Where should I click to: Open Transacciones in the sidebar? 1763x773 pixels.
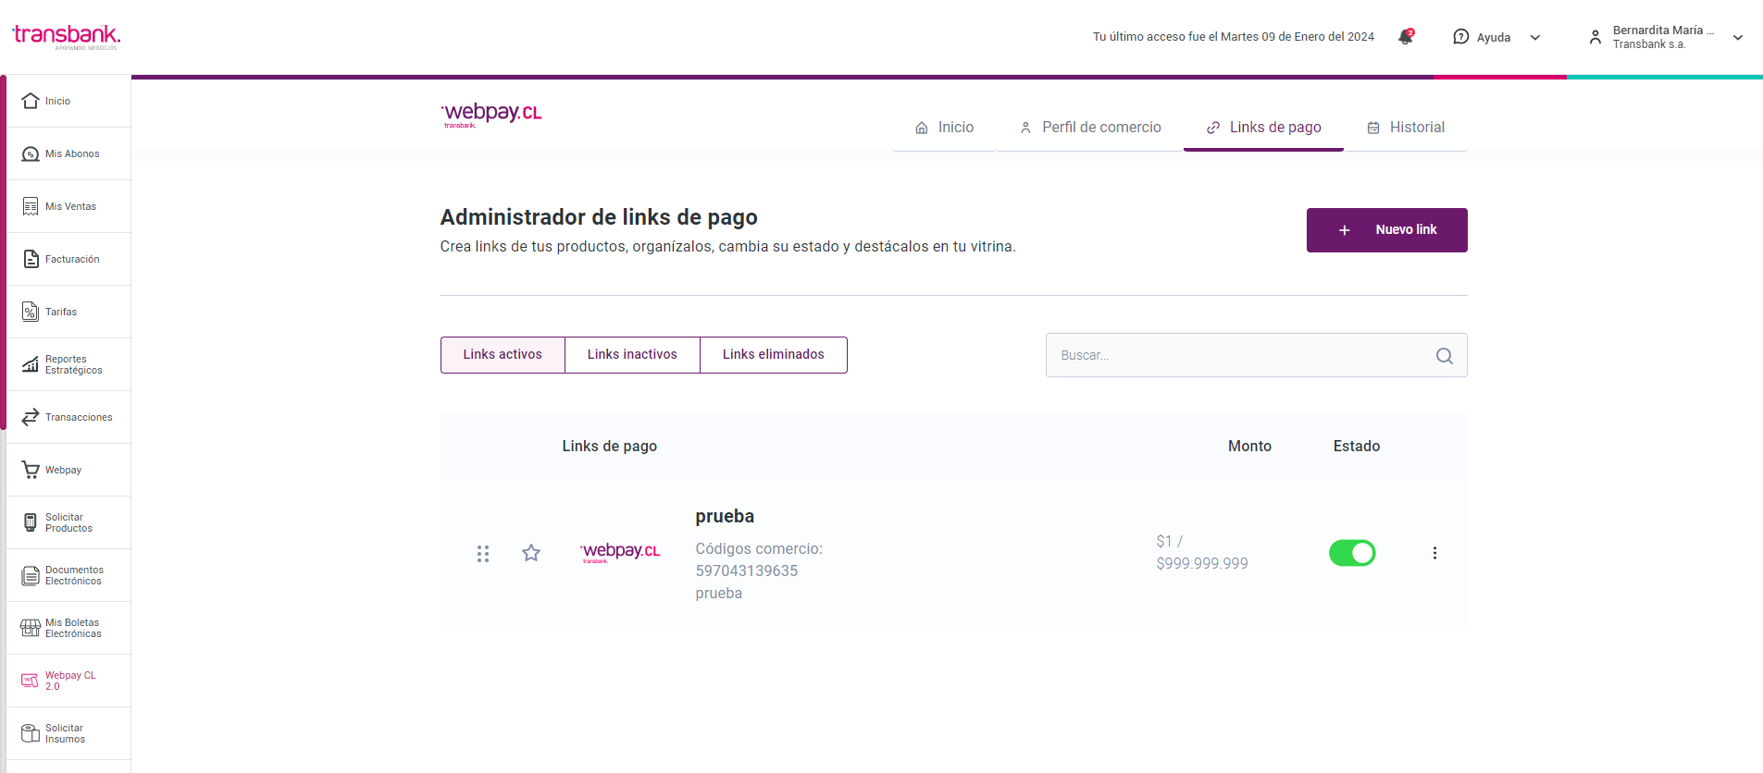68,417
